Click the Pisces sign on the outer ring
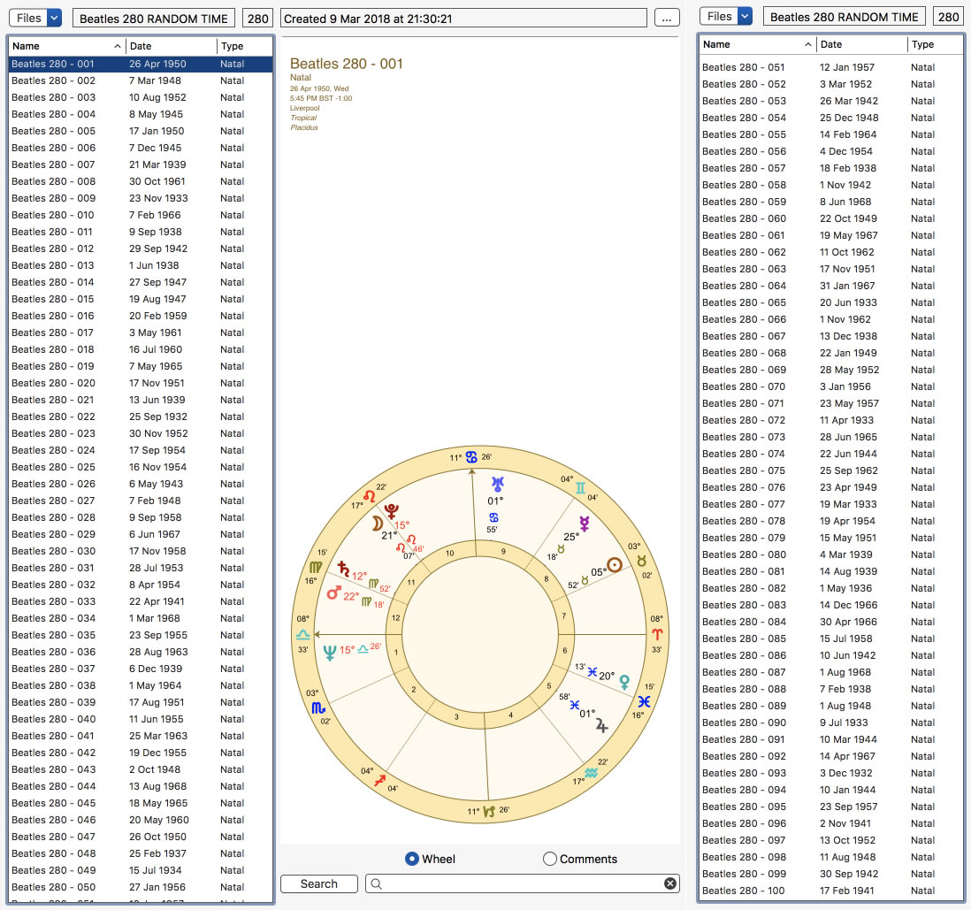 point(644,701)
